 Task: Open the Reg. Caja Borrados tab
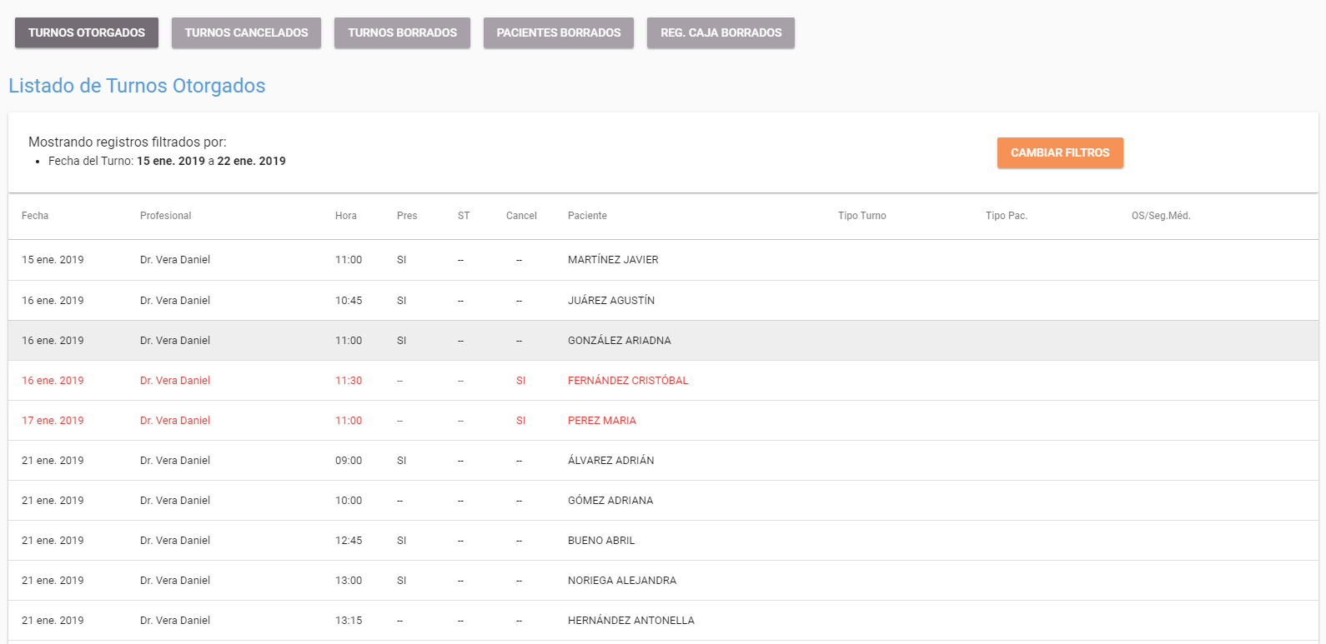(721, 32)
